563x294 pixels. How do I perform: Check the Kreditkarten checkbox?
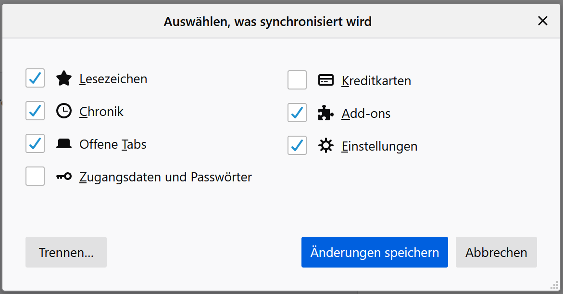(x=297, y=80)
